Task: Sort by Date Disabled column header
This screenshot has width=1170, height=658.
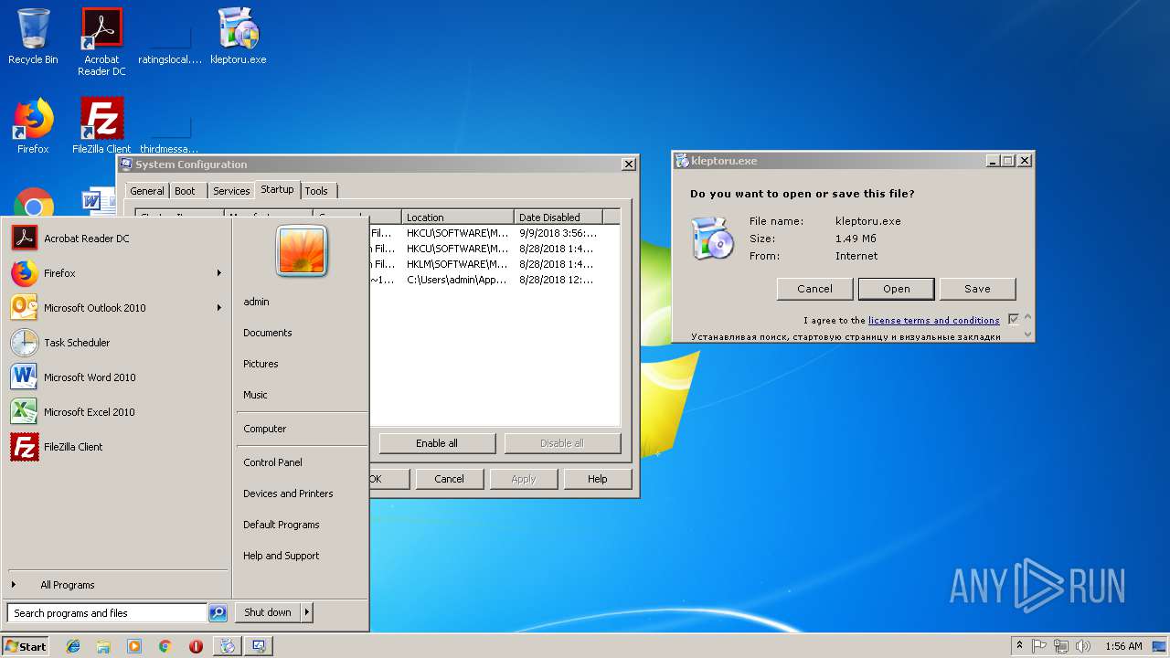Action: pos(558,218)
